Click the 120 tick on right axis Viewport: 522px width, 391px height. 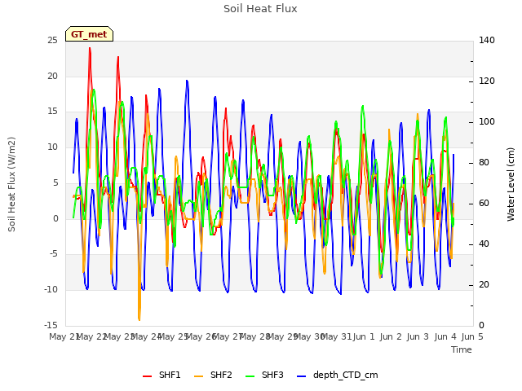(x=487, y=81)
